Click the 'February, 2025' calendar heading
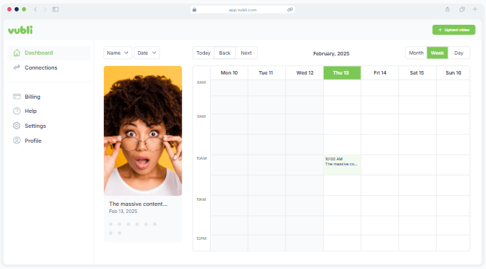The height and width of the screenshot is (269, 486). [x=332, y=53]
